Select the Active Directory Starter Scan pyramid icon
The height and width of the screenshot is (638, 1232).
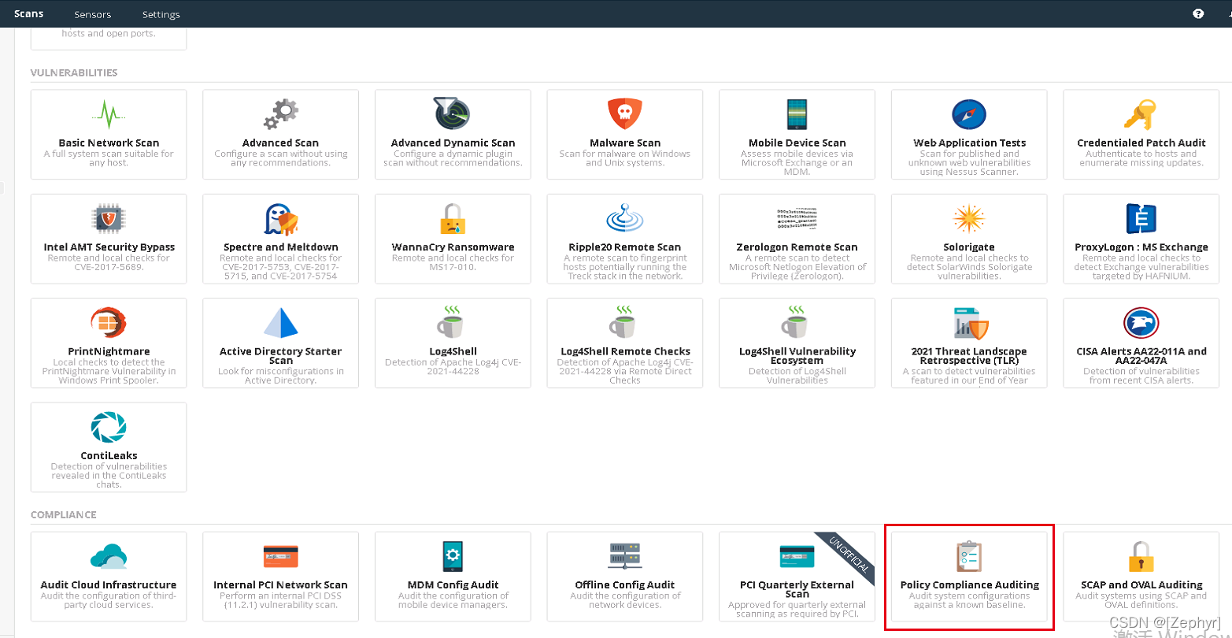pyautogui.click(x=280, y=323)
